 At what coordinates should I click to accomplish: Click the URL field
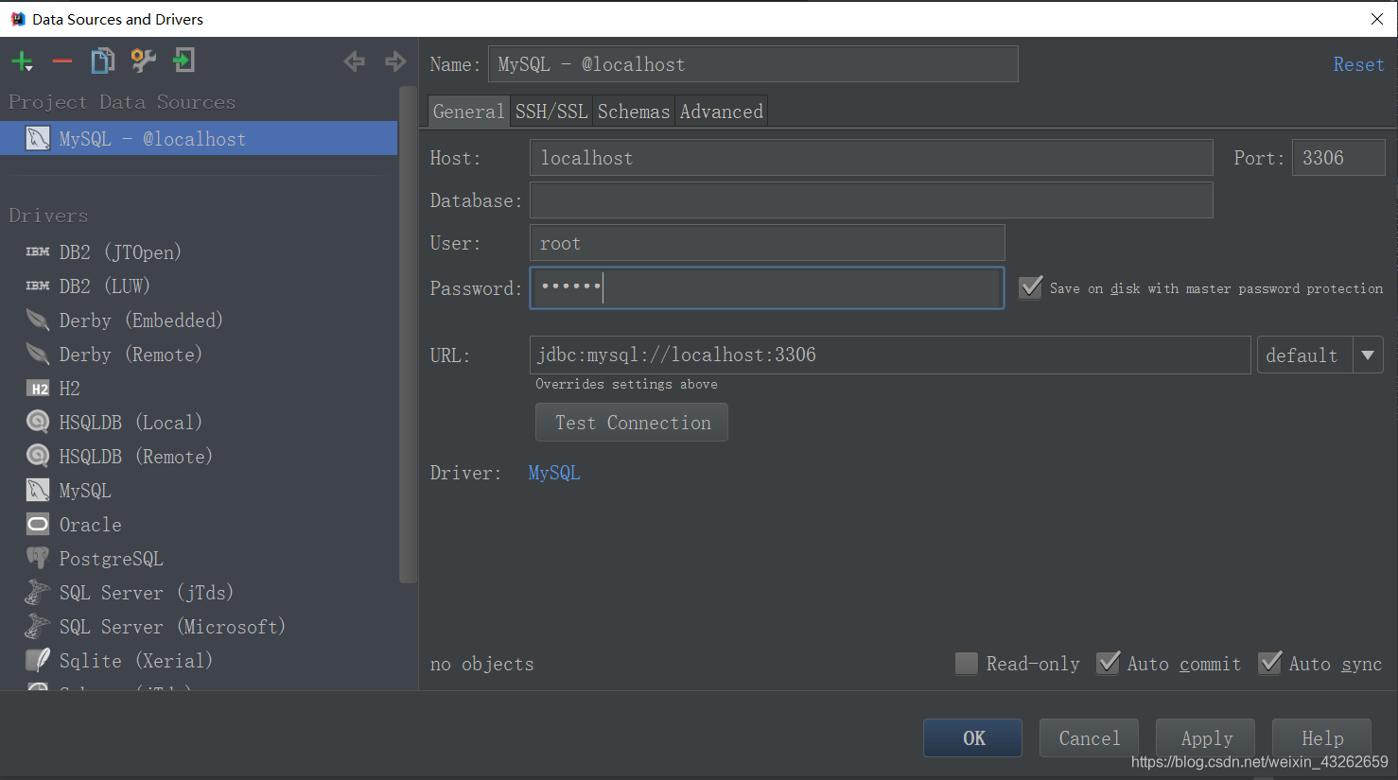click(x=890, y=355)
